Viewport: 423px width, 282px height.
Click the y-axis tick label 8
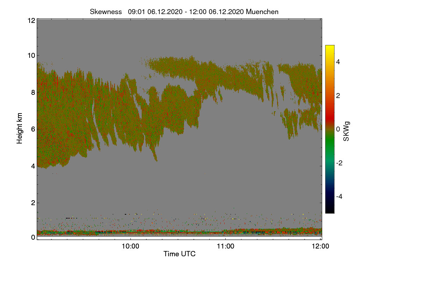click(x=33, y=92)
